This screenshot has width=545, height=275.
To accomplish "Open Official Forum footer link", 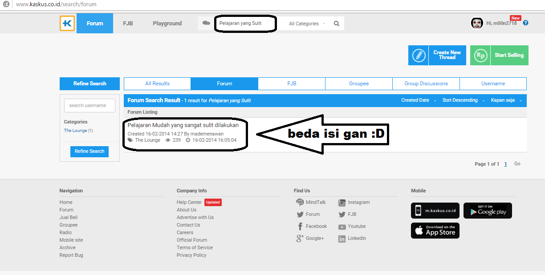I will [x=192, y=240].
